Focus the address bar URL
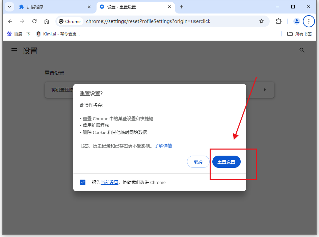319x237 pixels. (x=148, y=21)
